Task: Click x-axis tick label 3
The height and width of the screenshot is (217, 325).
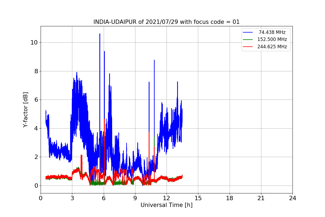Action: pyautogui.click(x=72, y=198)
